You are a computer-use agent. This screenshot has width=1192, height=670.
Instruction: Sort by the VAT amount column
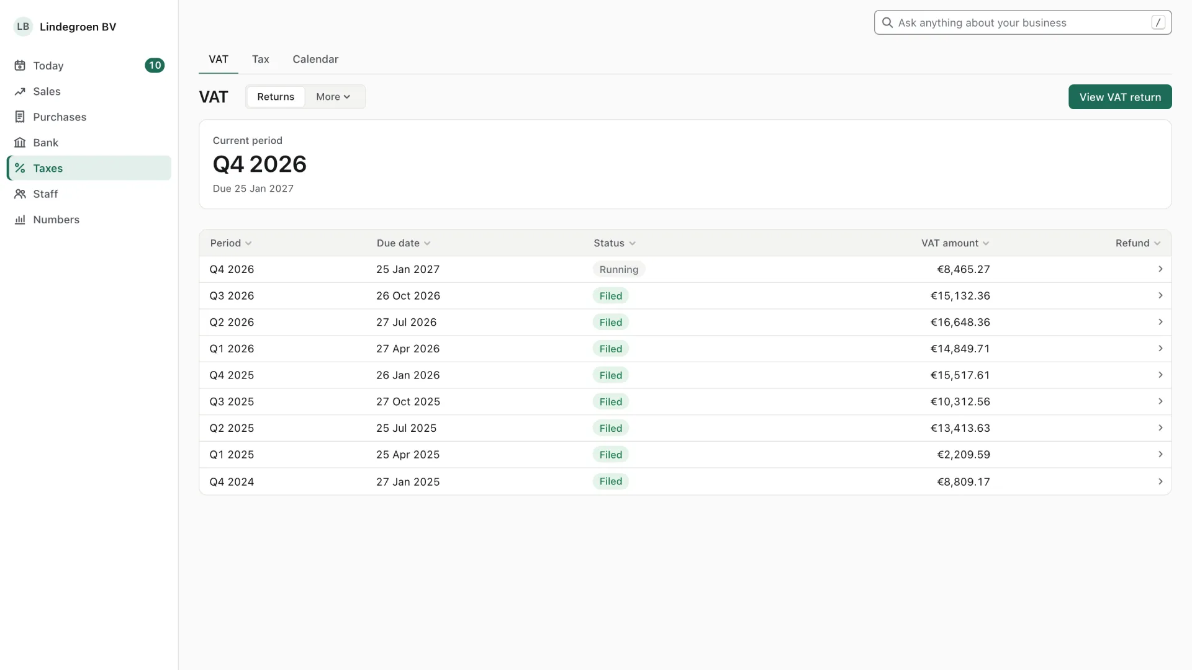click(x=955, y=243)
